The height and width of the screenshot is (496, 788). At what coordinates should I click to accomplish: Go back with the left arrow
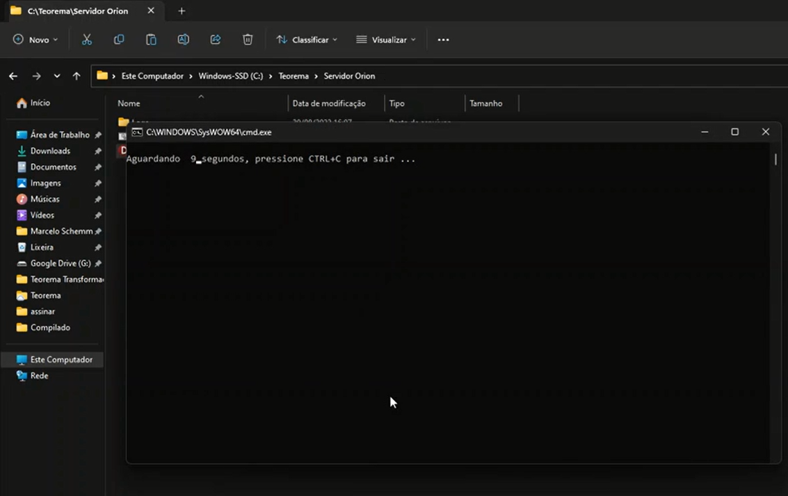(14, 76)
